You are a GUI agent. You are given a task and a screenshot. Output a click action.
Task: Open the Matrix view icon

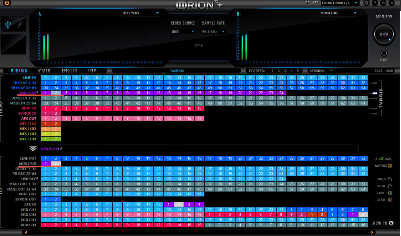pos(390,166)
